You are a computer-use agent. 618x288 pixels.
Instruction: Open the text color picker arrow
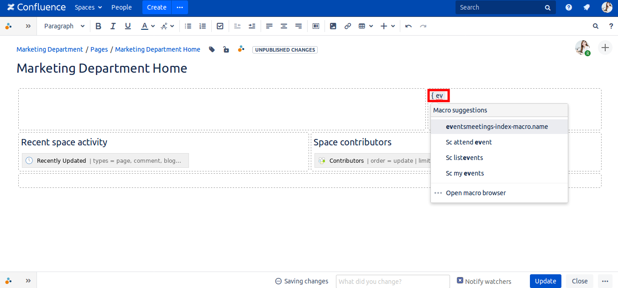[x=153, y=26]
